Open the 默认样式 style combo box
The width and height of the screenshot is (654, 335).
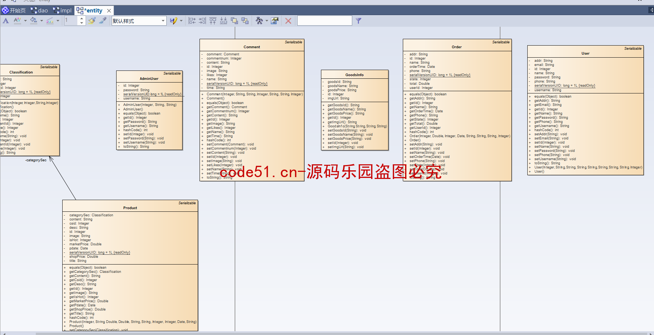coord(139,21)
